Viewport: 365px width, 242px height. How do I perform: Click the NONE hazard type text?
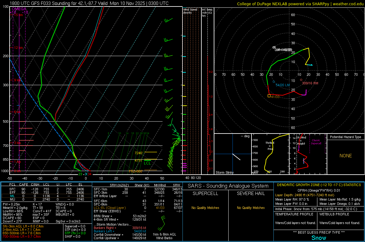pyautogui.click(x=346, y=156)
